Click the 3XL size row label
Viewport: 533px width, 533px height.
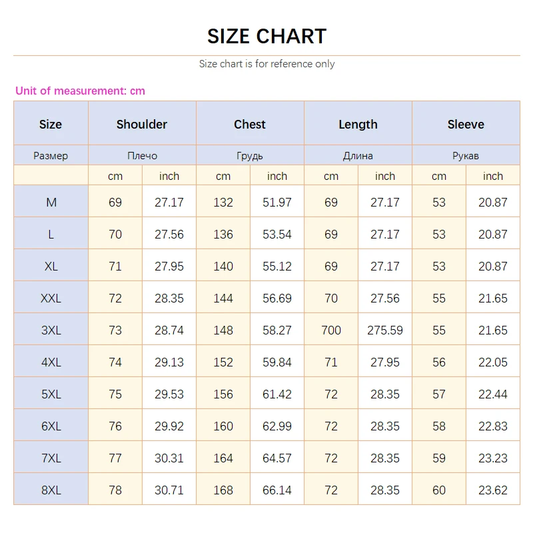pyautogui.click(x=51, y=330)
